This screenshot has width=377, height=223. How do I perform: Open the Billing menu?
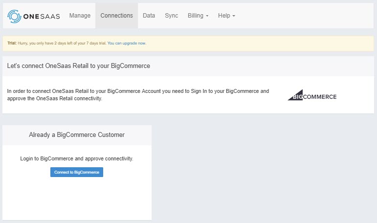click(x=198, y=16)
